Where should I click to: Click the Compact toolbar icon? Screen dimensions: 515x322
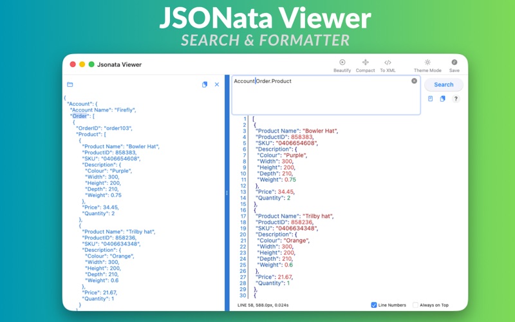365,62
